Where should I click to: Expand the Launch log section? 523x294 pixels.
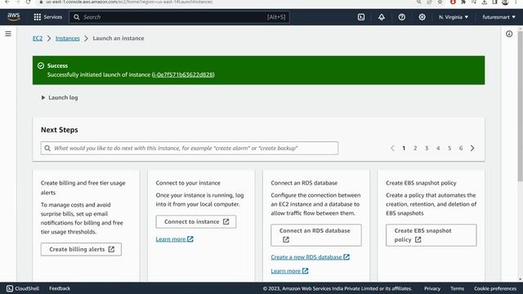pos(60,97)
